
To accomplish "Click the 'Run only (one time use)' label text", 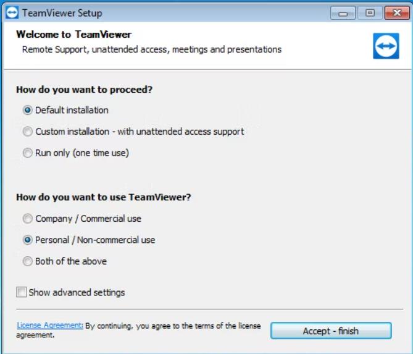I will click(x=82, y=153).
